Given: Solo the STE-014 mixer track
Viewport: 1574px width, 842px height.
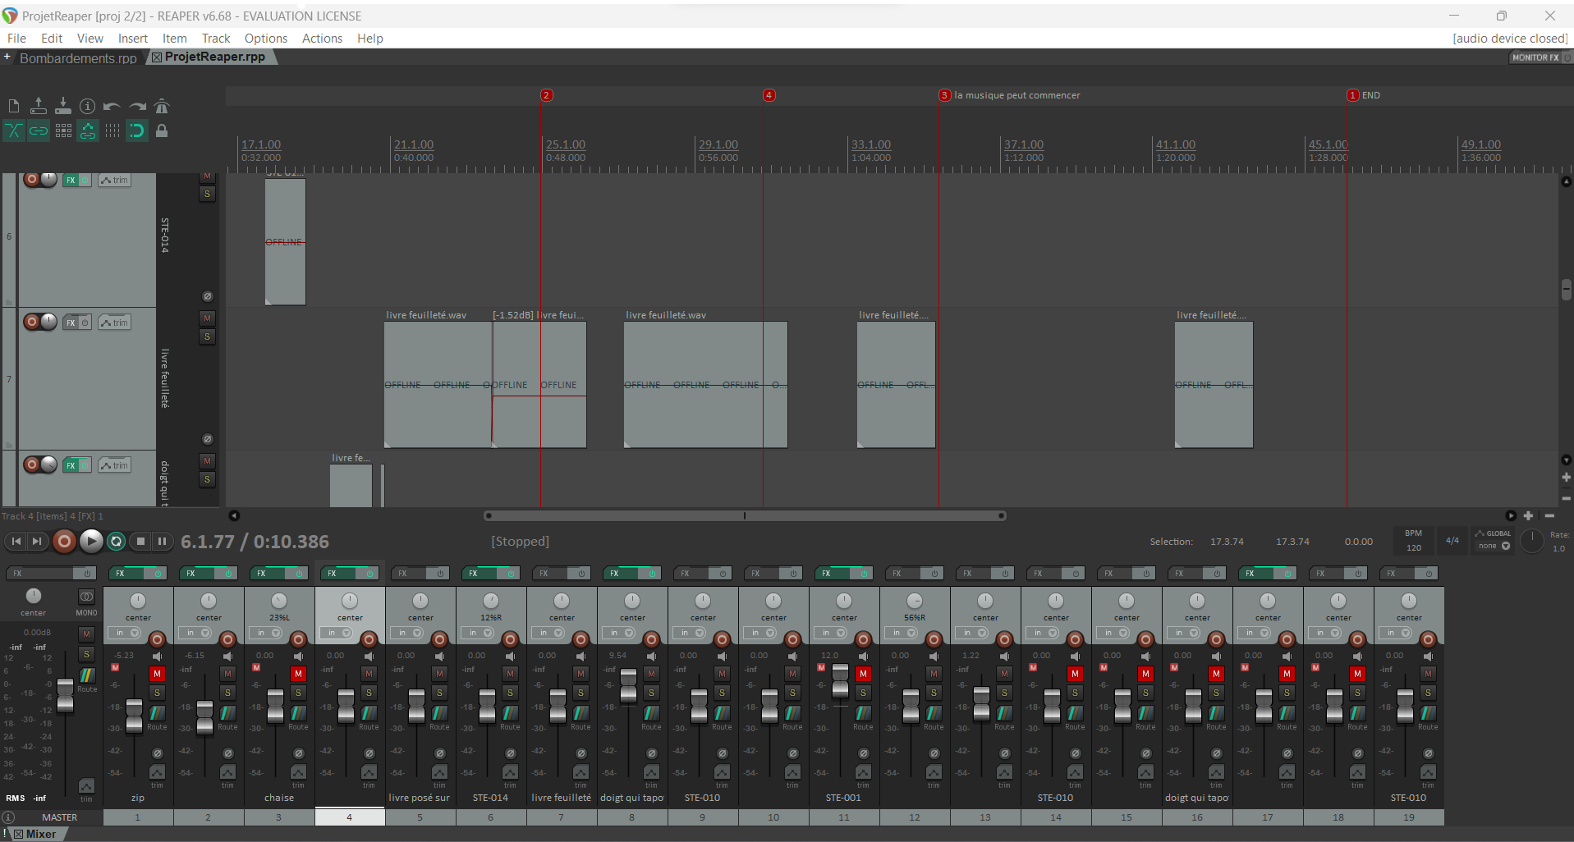Looking at the screenshot, I should [x=510, y=693].
